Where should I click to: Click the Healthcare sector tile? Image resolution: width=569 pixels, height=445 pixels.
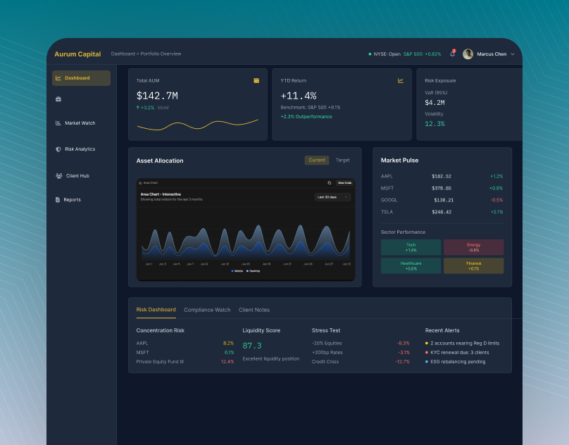click(x=411, y=265)
